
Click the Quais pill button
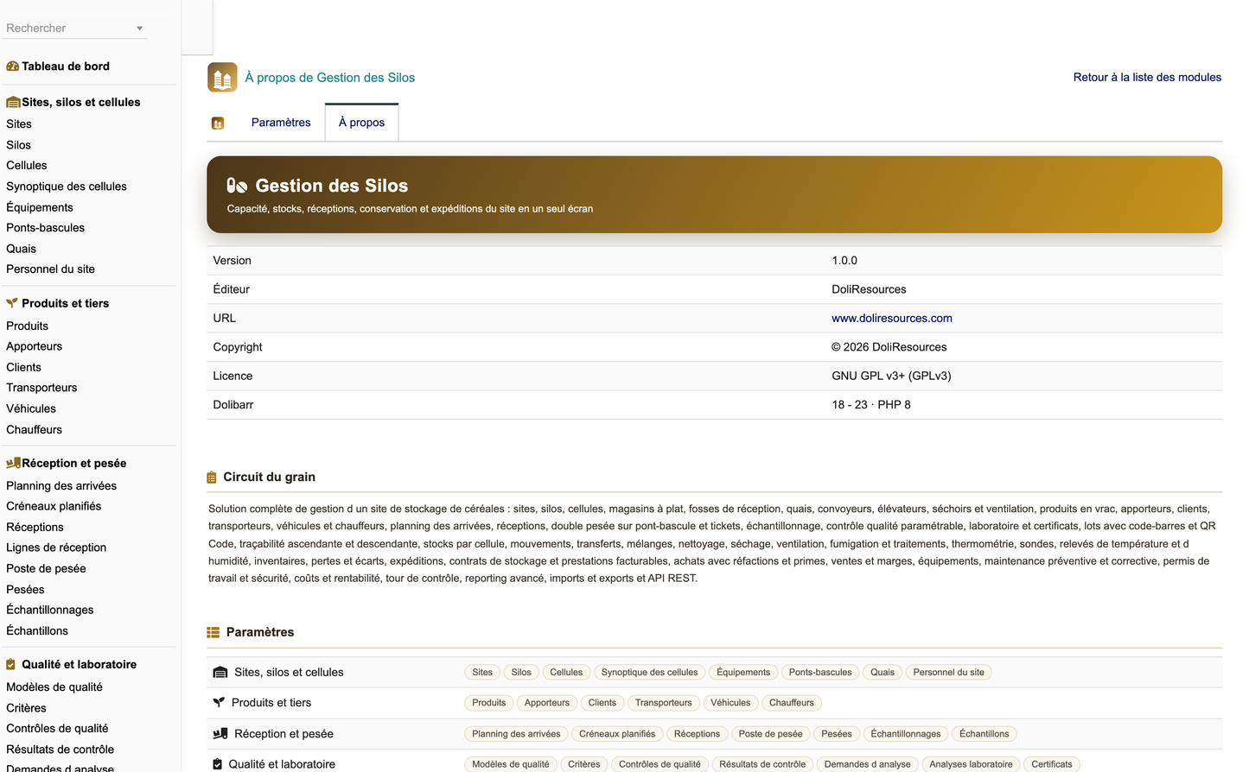click(x=883, y=673)
